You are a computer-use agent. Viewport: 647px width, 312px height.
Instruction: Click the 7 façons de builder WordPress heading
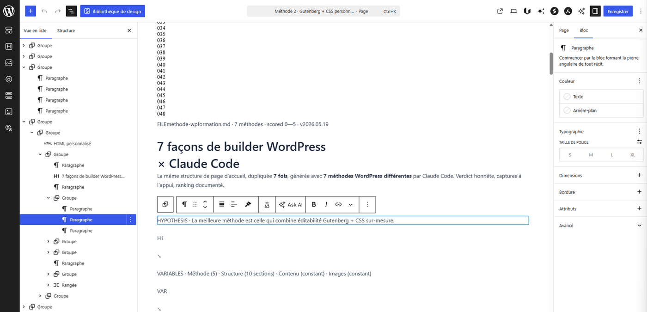tap(241, 155)
